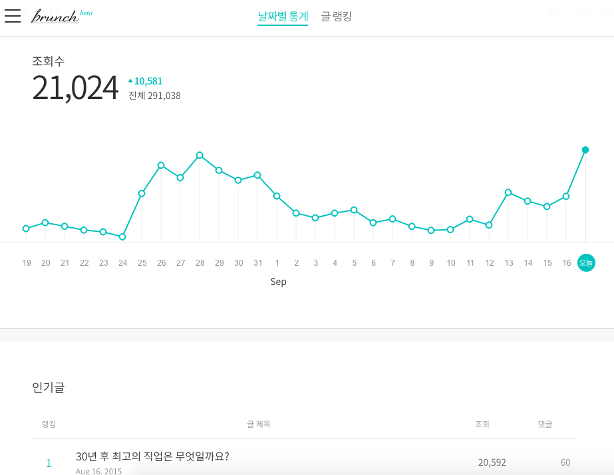Image resolution: width=614 pixels, height=475 pixels.
Task: Select the 날짜별 통계 tab
Action: (x=282, y=16)
